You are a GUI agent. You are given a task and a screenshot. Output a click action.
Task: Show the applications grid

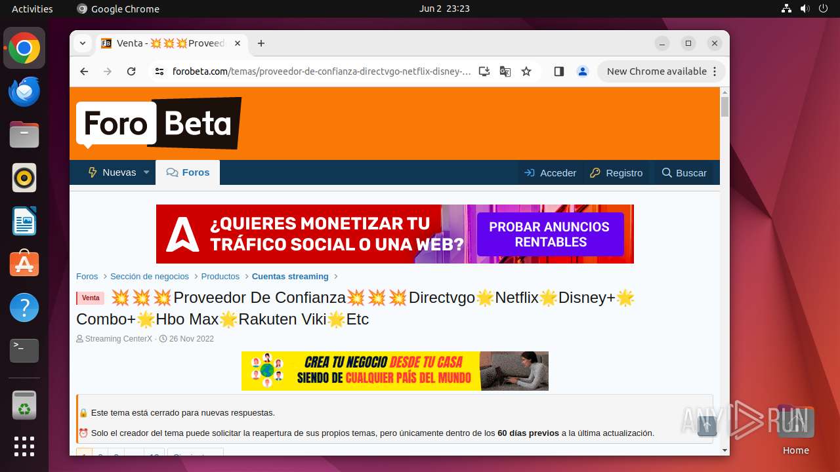click(x=24, y=446)
